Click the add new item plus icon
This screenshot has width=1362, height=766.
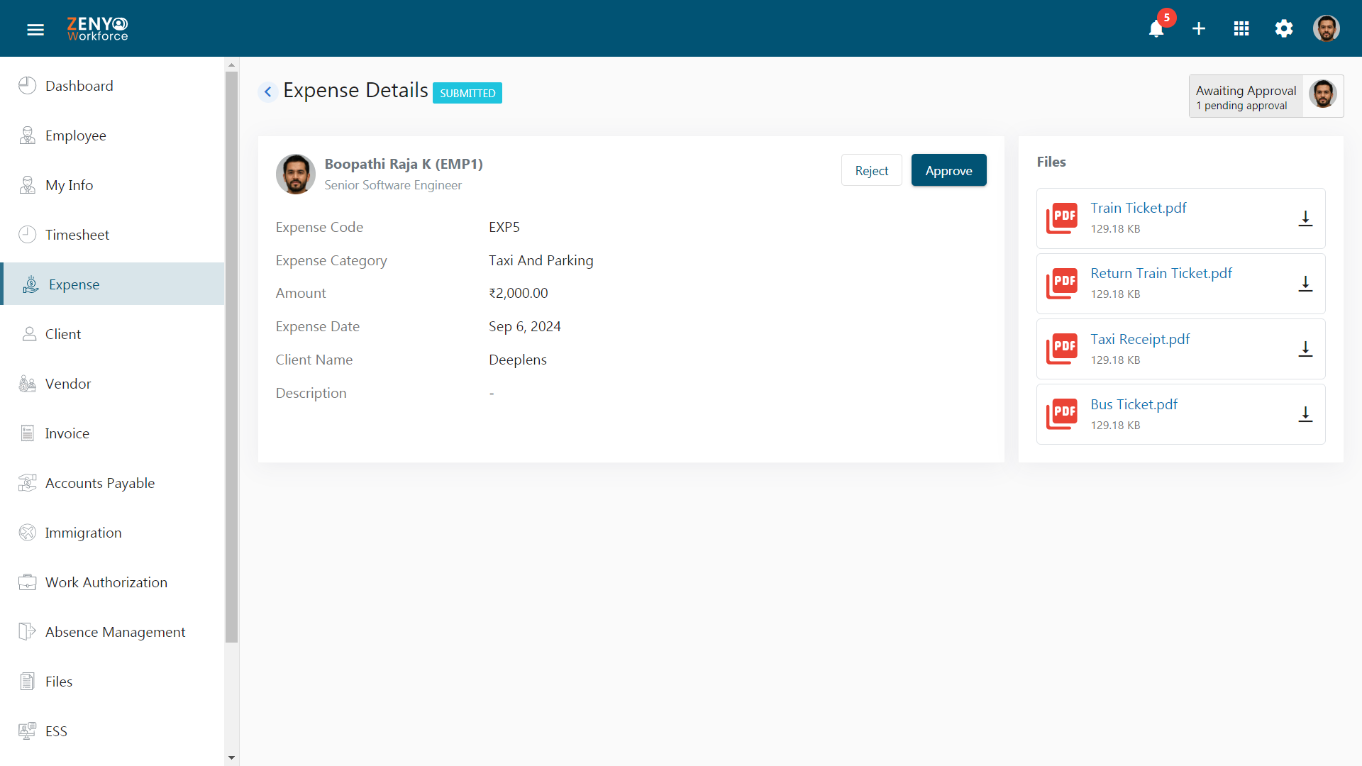pyautogui.click(x=1200, y=28)
